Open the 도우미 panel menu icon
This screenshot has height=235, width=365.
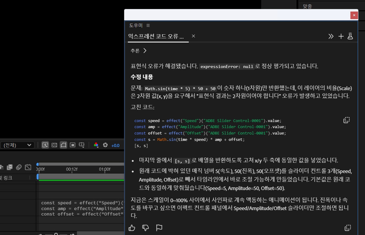click(148, 25)
